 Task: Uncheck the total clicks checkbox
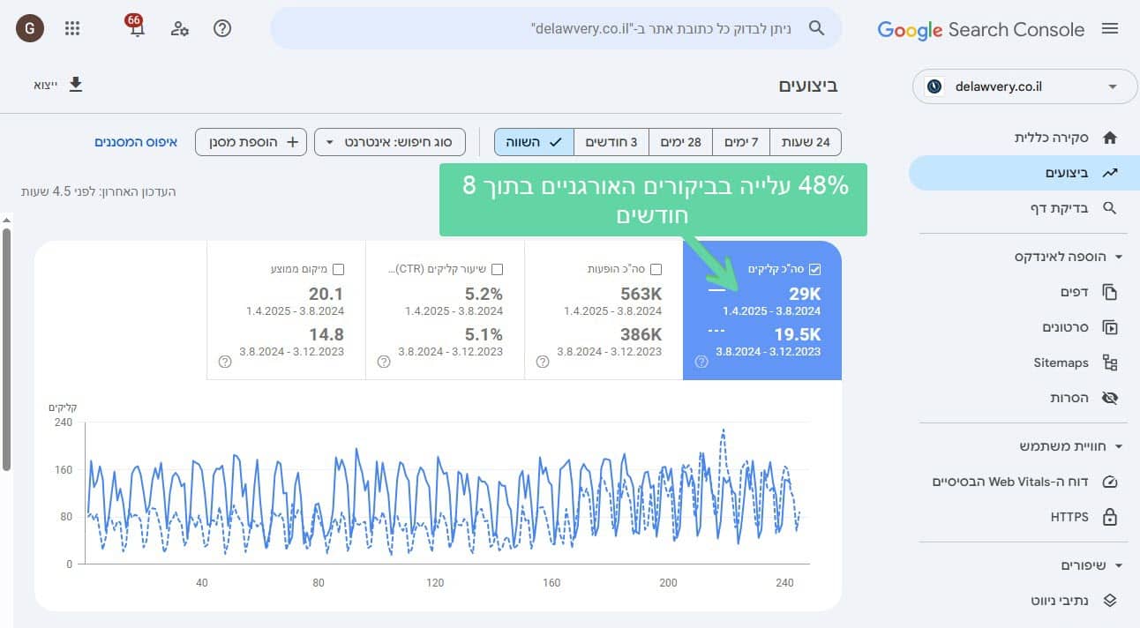[814, 269]
